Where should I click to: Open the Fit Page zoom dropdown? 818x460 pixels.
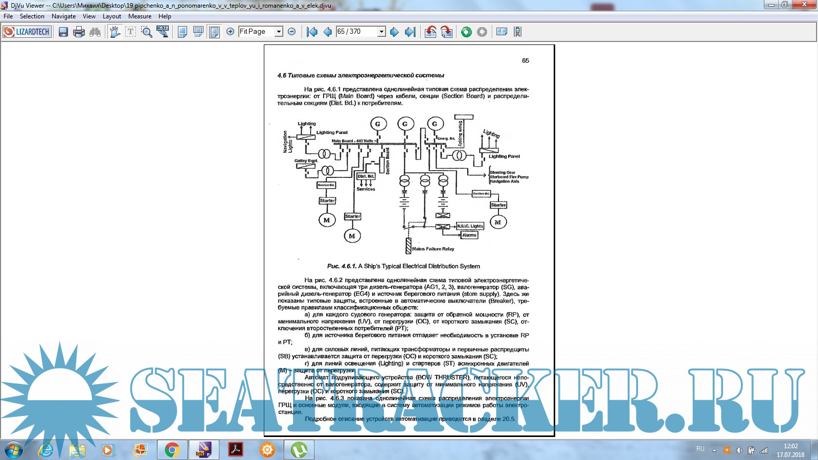[x=279, y=32]
